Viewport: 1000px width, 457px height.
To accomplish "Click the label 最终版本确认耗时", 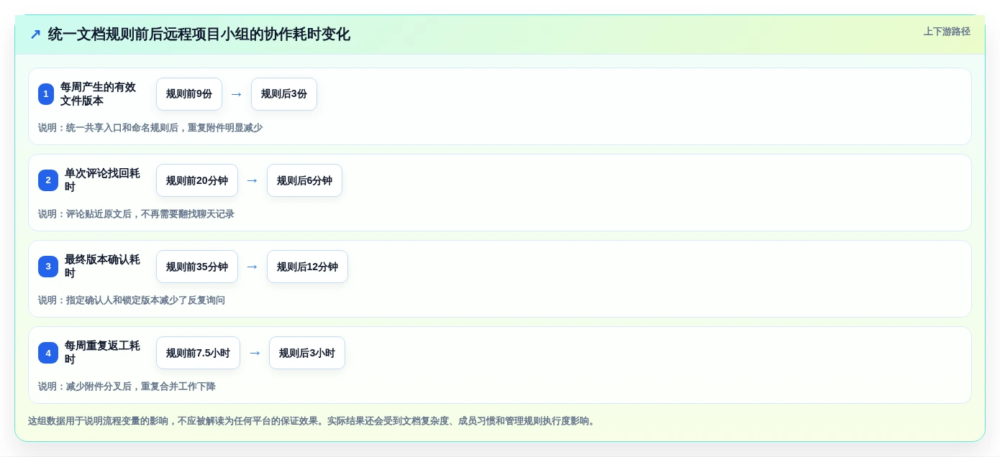I will (103, 267).
